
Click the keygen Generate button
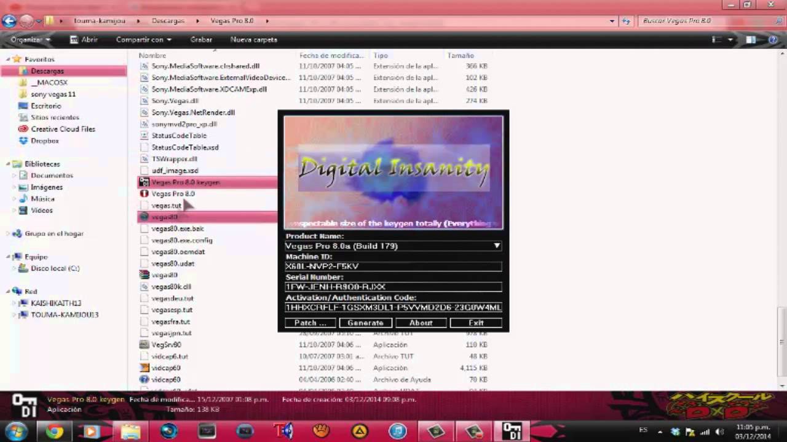pyautogui.click(x=365, y=323)
